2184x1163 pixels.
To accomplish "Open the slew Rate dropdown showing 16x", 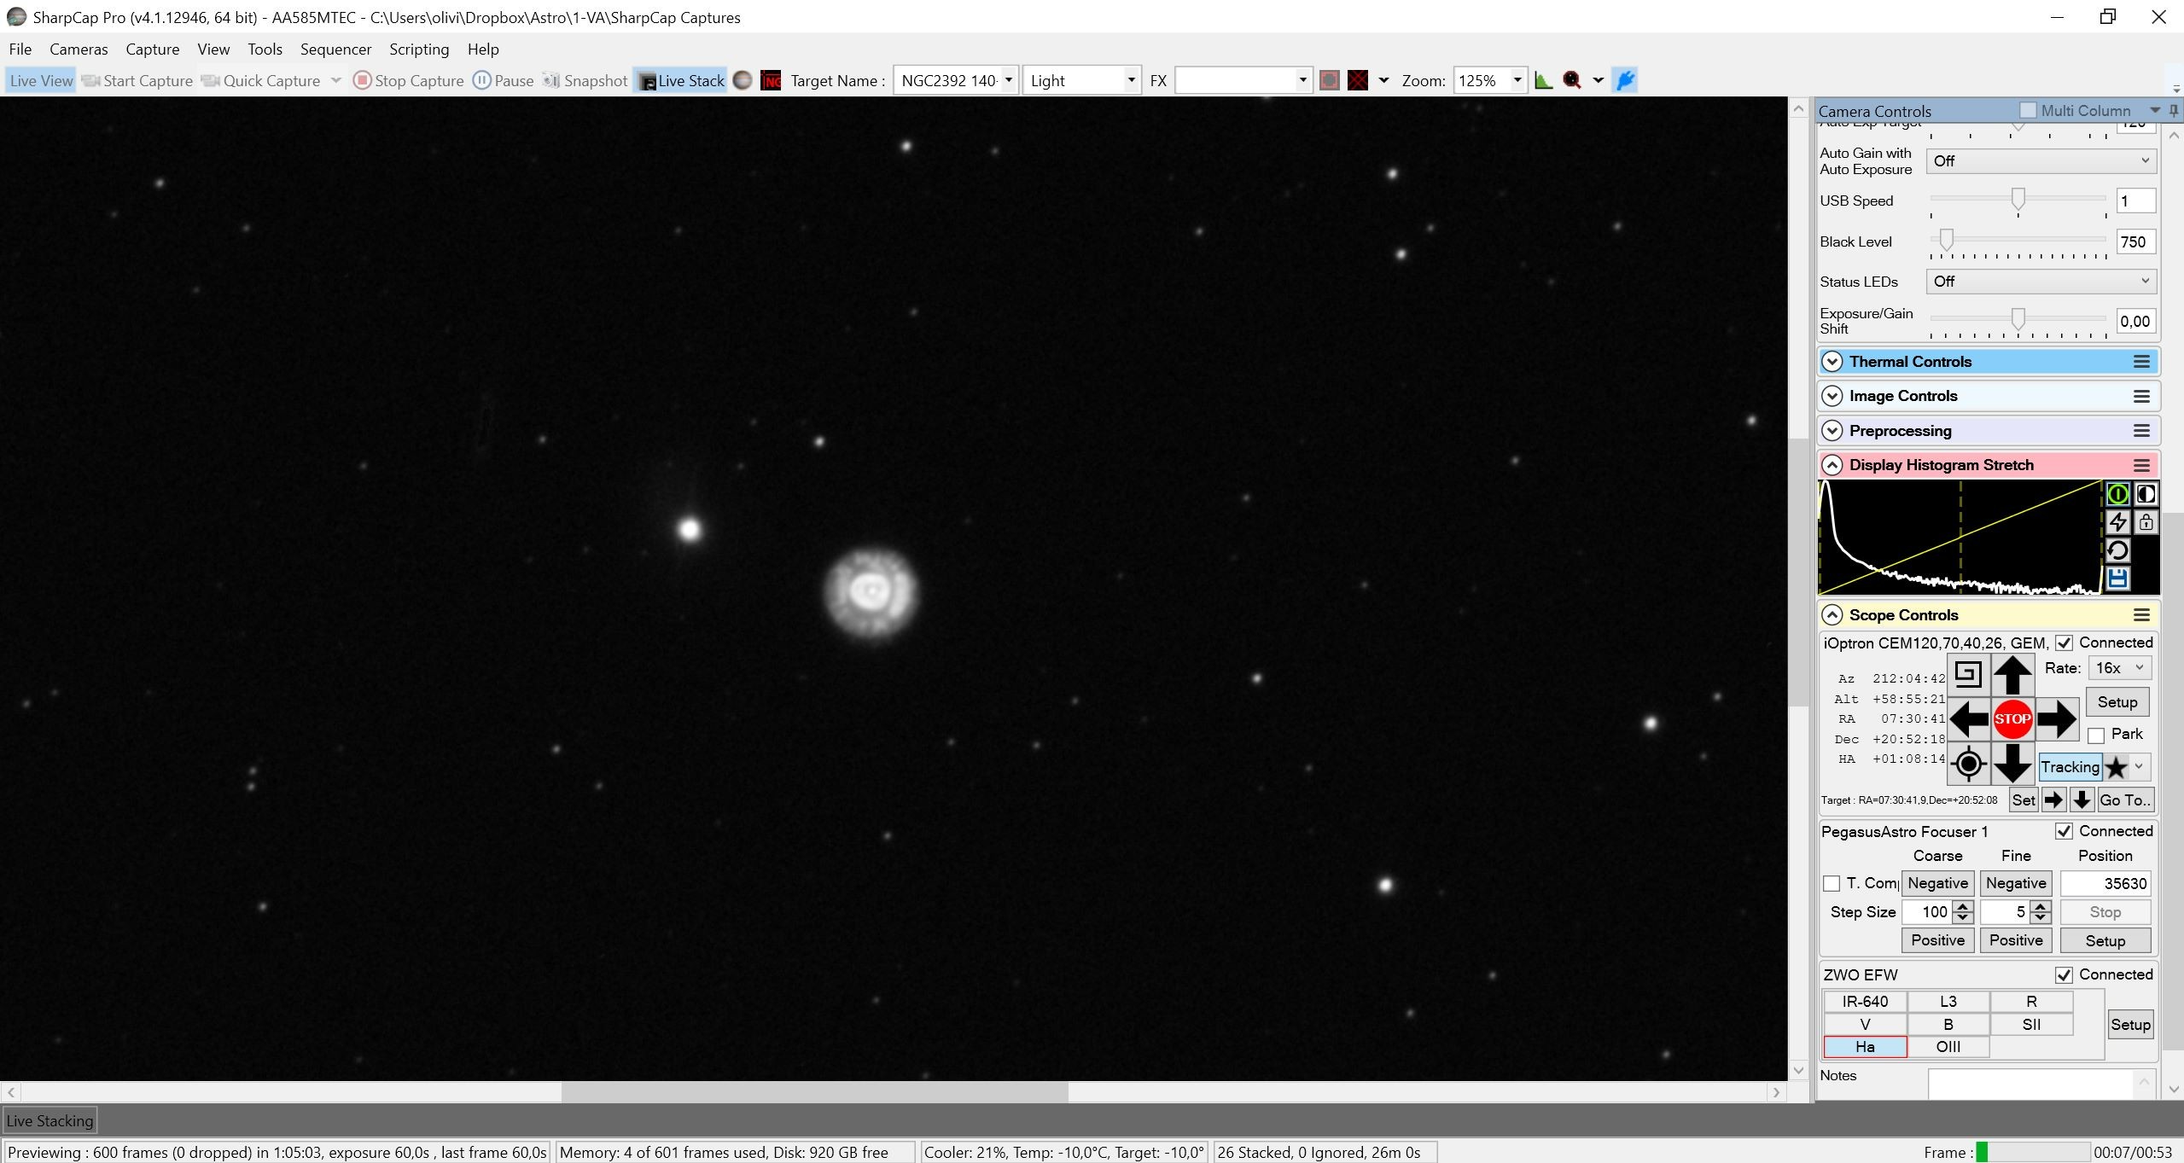I will pos(2119,668).
